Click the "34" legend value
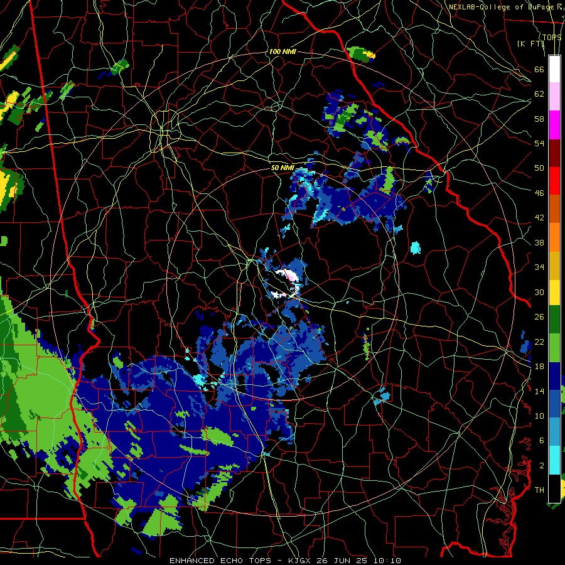This screenshot has height=565, width=565. 539,267
